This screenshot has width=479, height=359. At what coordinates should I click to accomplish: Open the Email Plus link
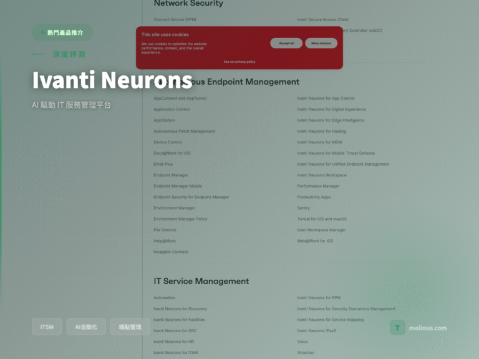[x=163, y=165]
